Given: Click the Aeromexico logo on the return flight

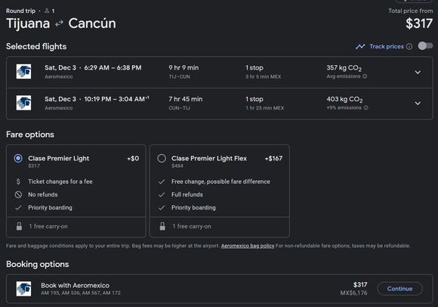Looking at the screenshot, I should click(23, 103).
